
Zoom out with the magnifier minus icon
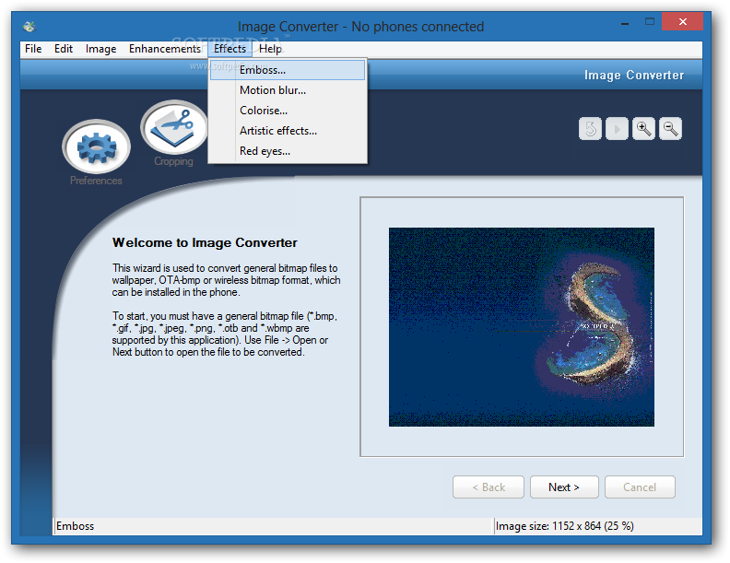(670, 128)
